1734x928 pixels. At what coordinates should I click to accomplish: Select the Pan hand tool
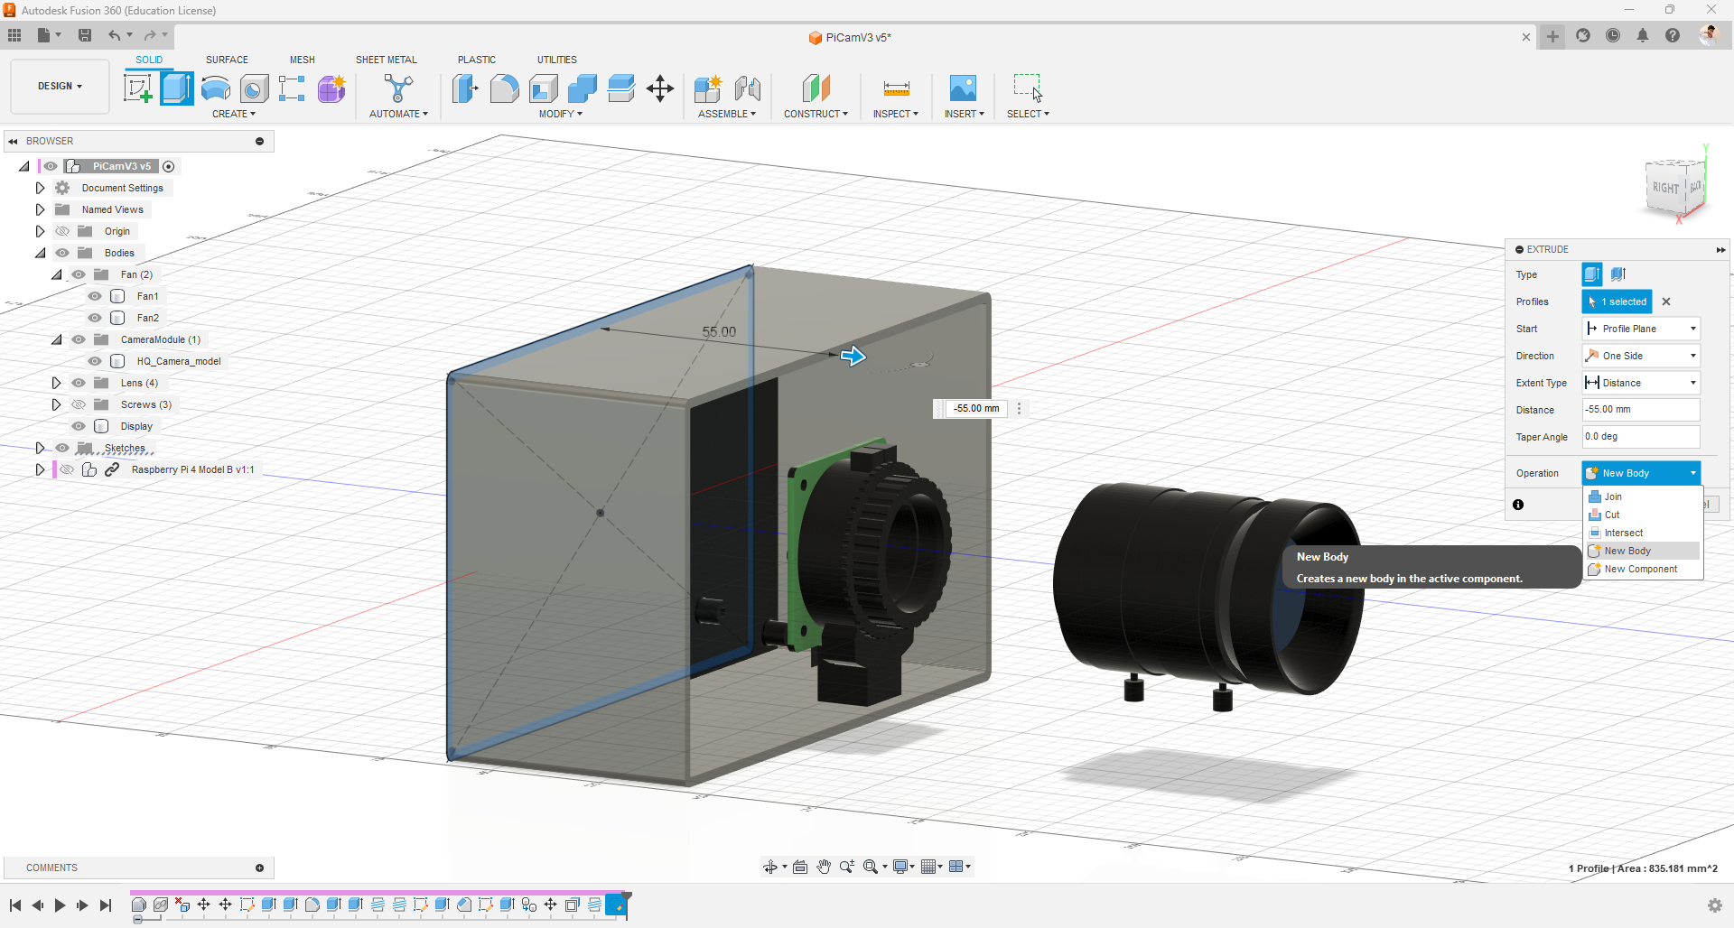823,867
